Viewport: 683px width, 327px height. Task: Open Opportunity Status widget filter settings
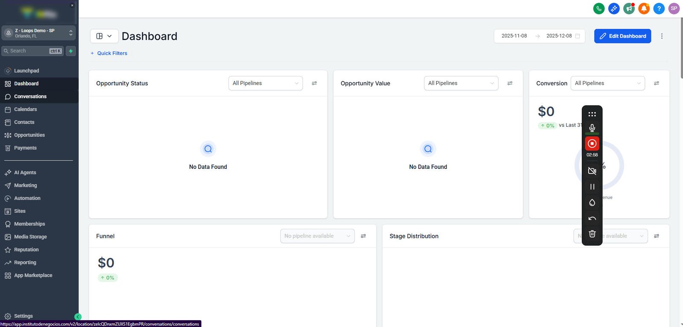314,83
